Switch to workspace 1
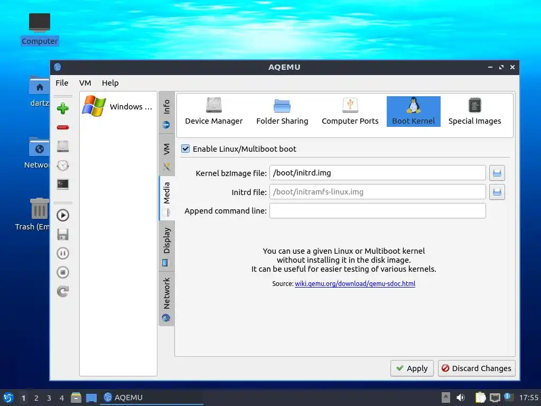The height and width of the screenshot is (406, 541). (x=23, y=398)
